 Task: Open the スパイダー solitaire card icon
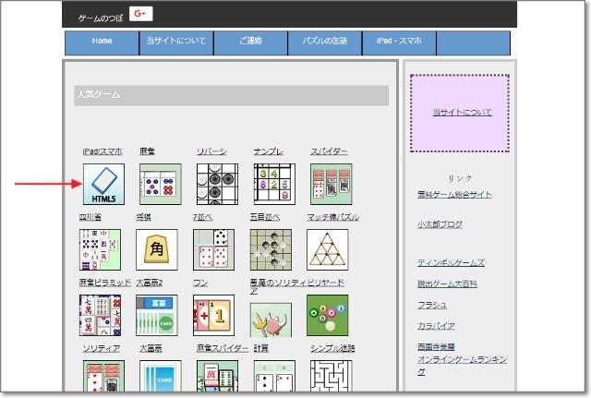tap(331, 184)
